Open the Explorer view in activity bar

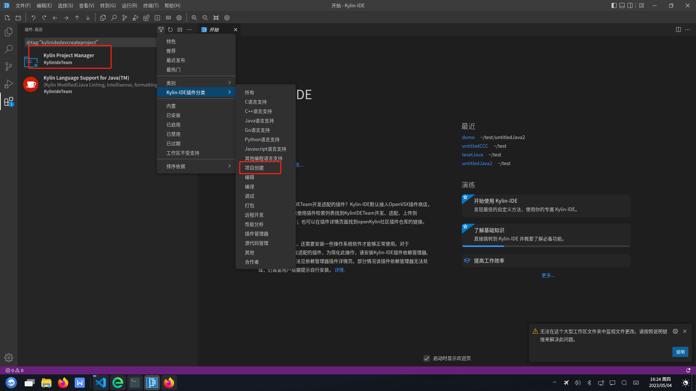tap(9, 32)
